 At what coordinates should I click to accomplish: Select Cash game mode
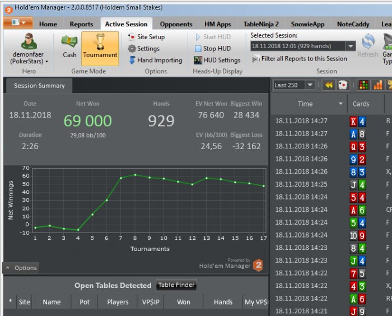pos(69,47)
